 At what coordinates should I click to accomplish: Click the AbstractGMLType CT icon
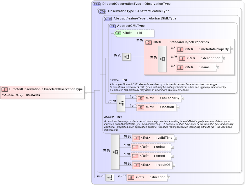point(112,26)
